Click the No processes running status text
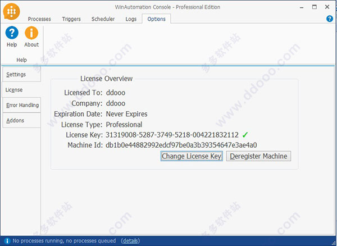 (x=64, y=240)
